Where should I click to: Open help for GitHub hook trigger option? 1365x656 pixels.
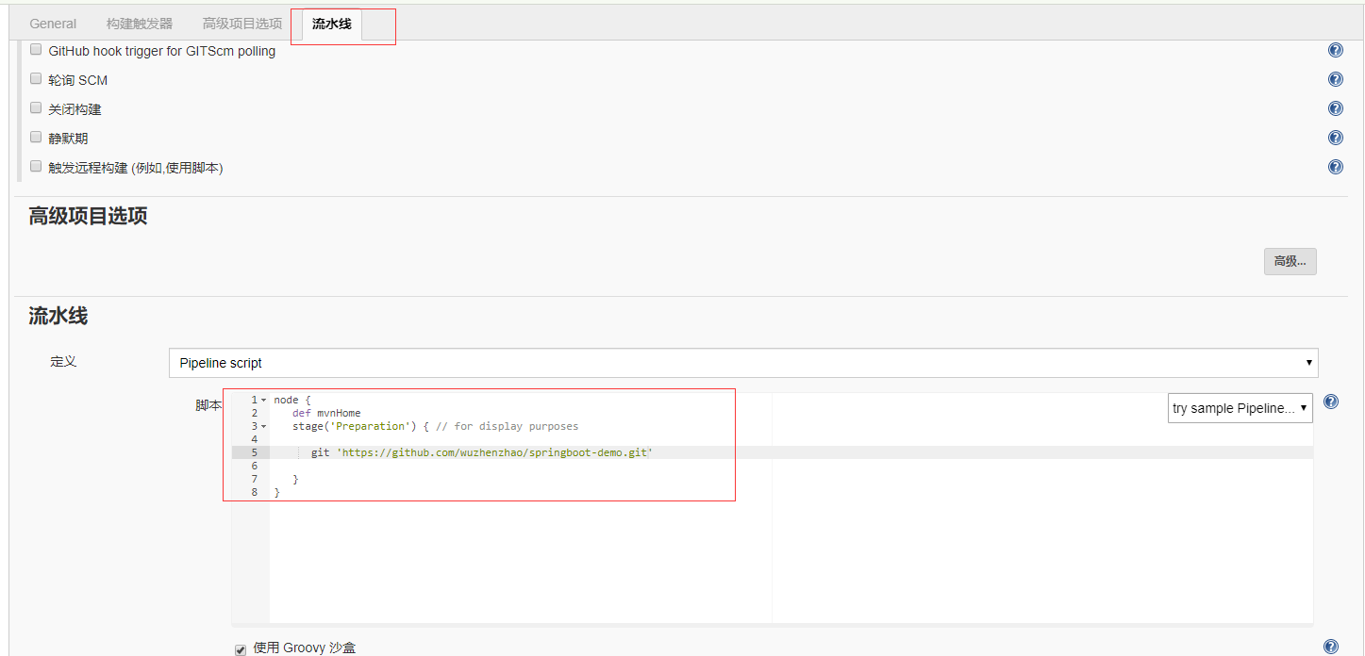click(1335, 51)
